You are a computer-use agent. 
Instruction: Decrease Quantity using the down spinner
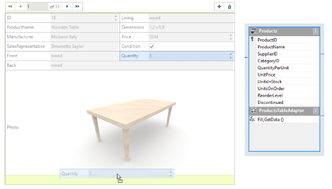click(230, 58)
